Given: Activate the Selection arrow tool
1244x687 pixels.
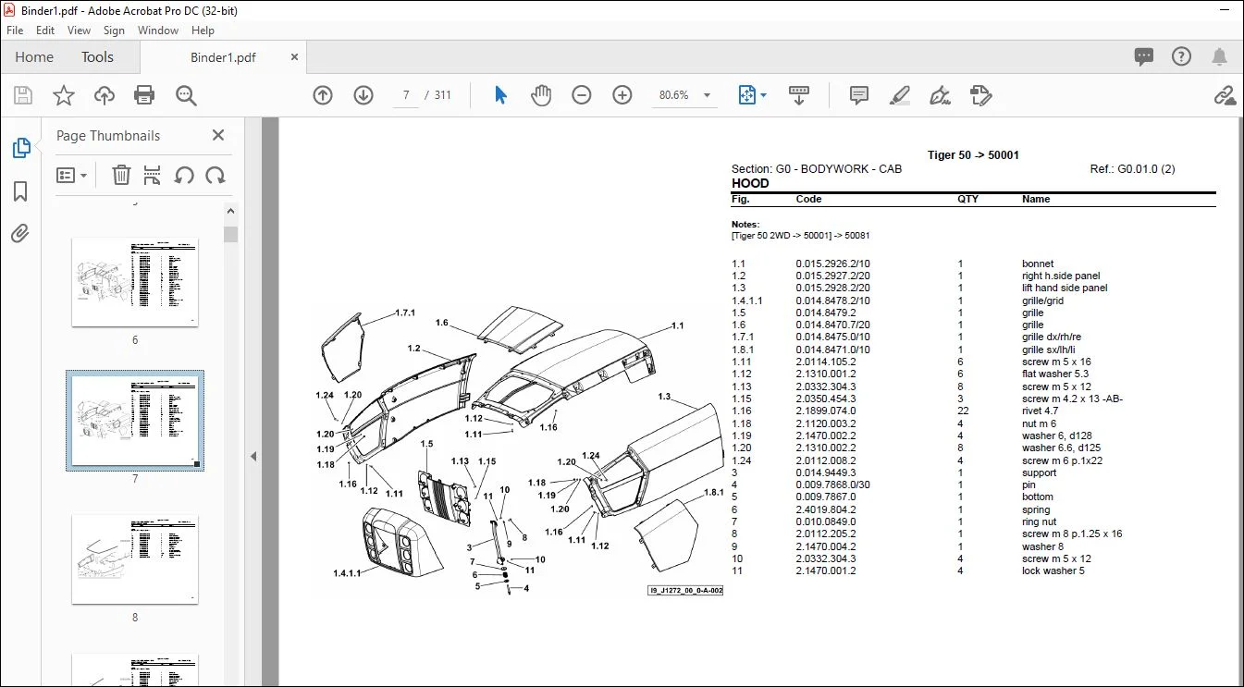Looking at the screenshot, I should [500, 95].
